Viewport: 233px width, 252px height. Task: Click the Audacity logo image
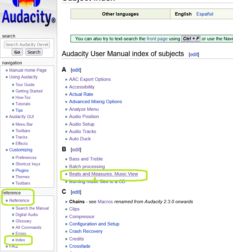coord(28,14)
